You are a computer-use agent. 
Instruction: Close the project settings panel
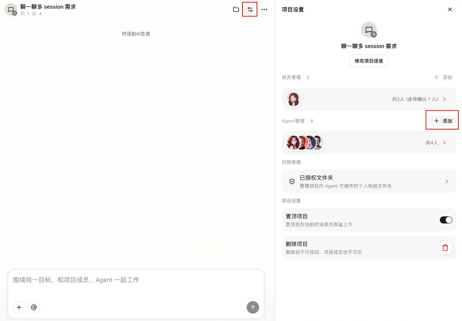[x=450, y=10]
